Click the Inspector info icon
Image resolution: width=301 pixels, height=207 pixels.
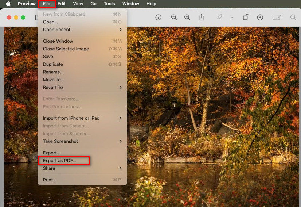tap(158, 18)
